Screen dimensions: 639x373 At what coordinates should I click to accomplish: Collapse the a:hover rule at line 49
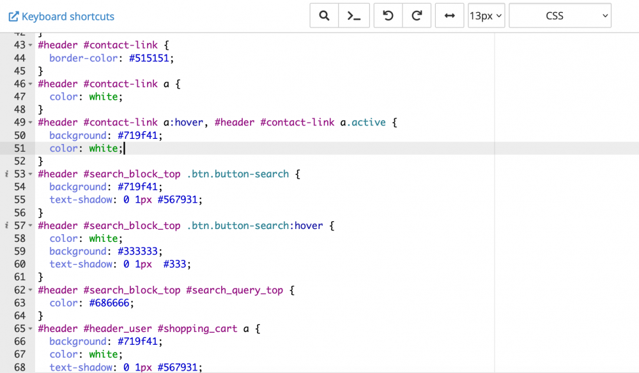pos(31,123)
